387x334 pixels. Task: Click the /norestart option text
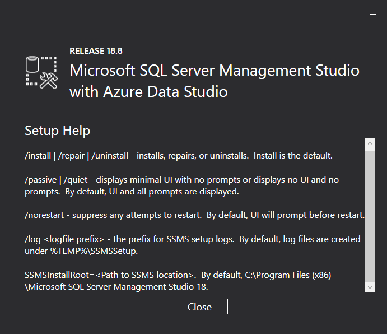click(x=46, y=215)
